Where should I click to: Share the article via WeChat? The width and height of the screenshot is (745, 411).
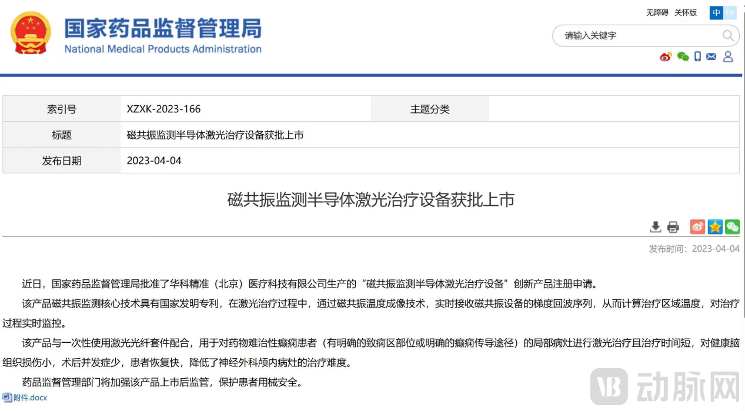pyautogui.click(x=733, y=227)
